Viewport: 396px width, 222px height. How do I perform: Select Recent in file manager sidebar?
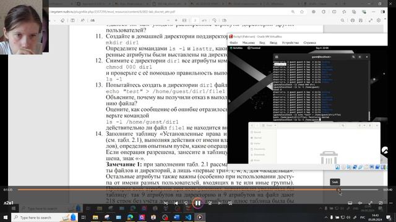click(x=256, y=132)
